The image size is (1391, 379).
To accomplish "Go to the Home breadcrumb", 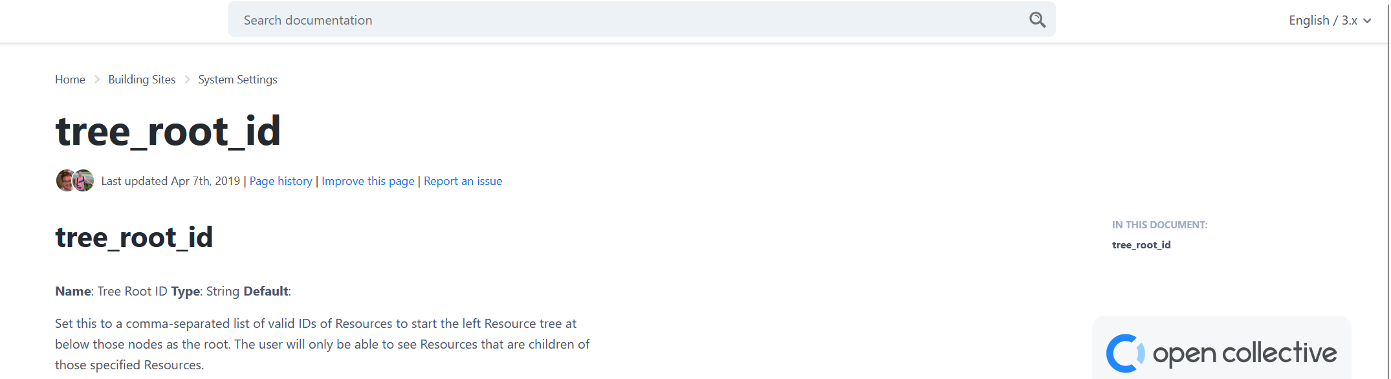I will click(x=70, y=80).
